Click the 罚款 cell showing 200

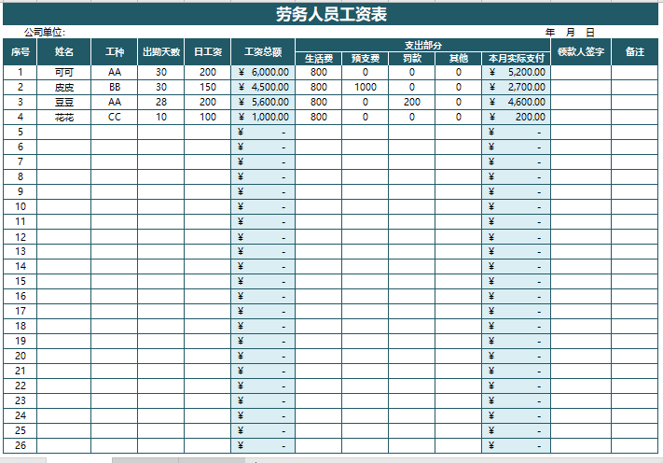coord(411,102)
